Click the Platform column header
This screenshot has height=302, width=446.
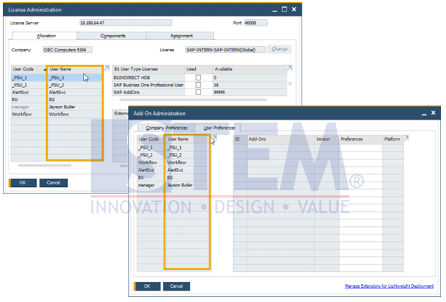[393, 139]
